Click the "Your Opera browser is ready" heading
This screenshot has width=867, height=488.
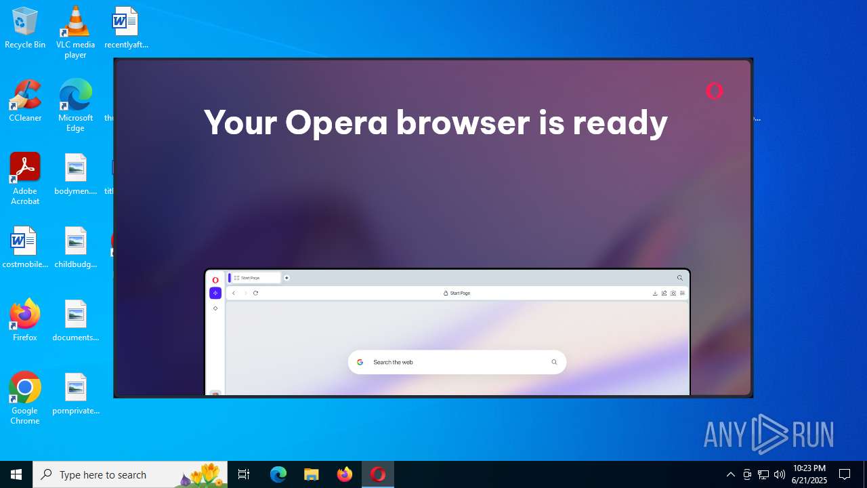pyautogui.click(x=436, y=123)
